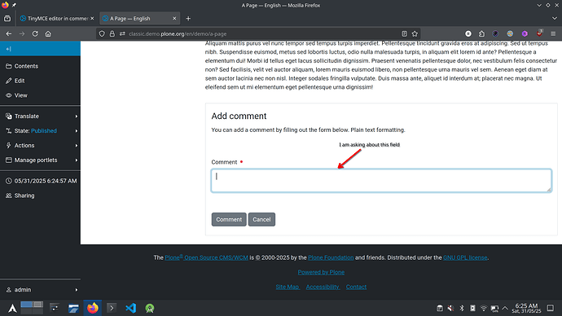The height and width of the screenshot is (316, 562).
Task: Switch to TinyMCE editor tab
Action: click(55, 18)
